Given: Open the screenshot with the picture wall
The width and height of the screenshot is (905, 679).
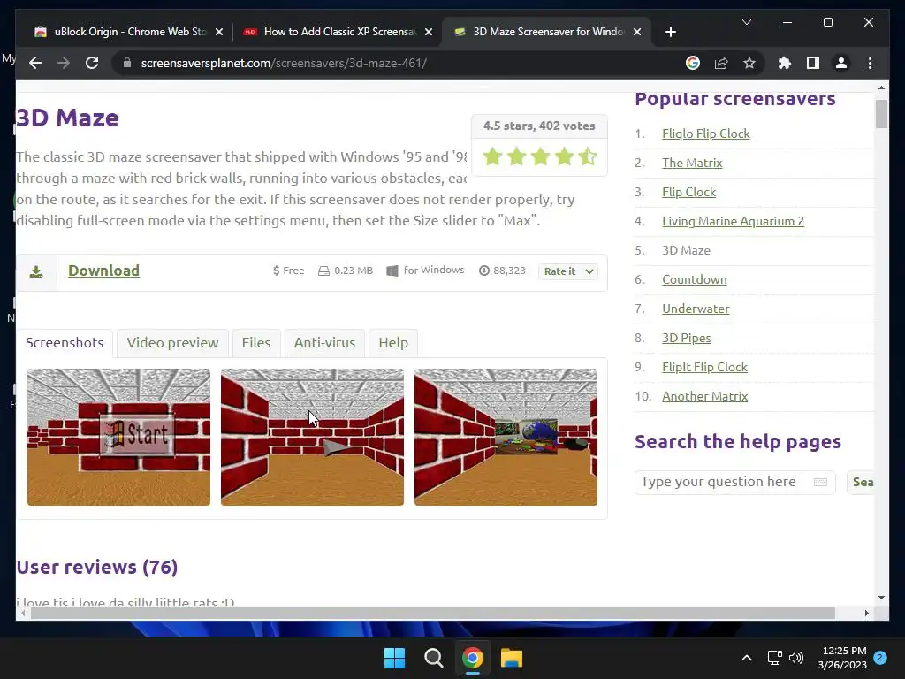Looking at the screenshot, I should point(506,437).
